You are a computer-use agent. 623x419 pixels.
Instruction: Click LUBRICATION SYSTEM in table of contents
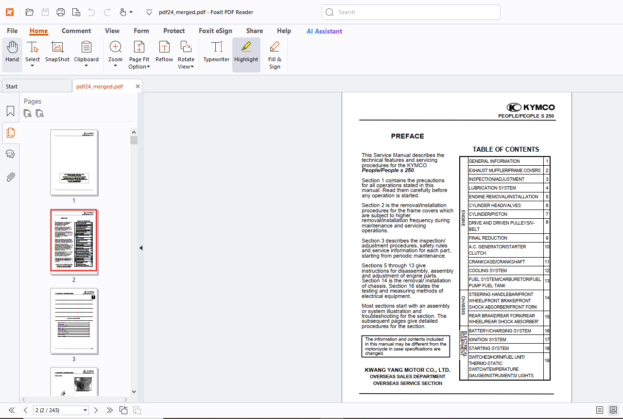tap(492, 188)
